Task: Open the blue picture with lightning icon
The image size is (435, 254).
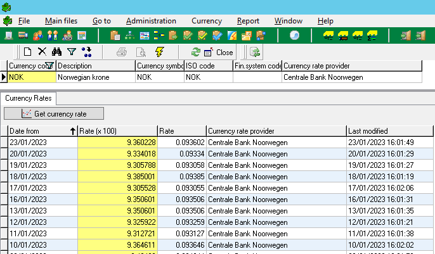Action: point(231,35)
